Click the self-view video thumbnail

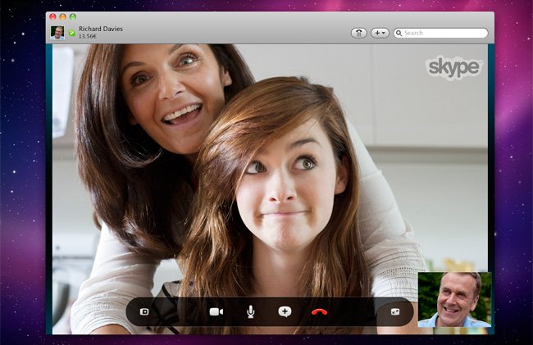point(454,299)
